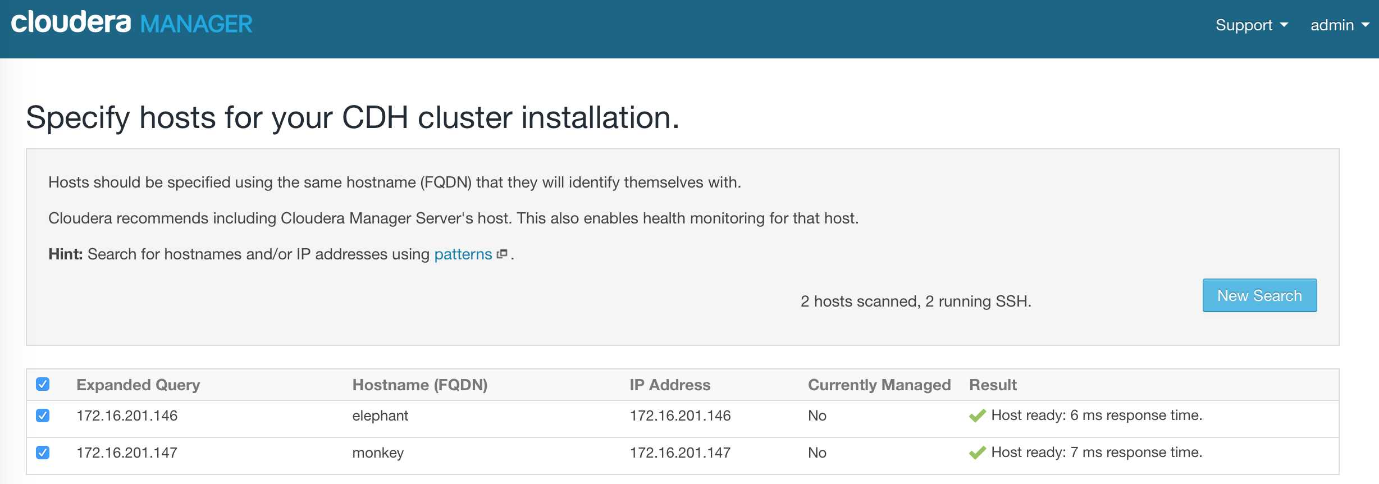Click the New Search button
The height and width of the screenshot is (484, 1379).
1259,295
